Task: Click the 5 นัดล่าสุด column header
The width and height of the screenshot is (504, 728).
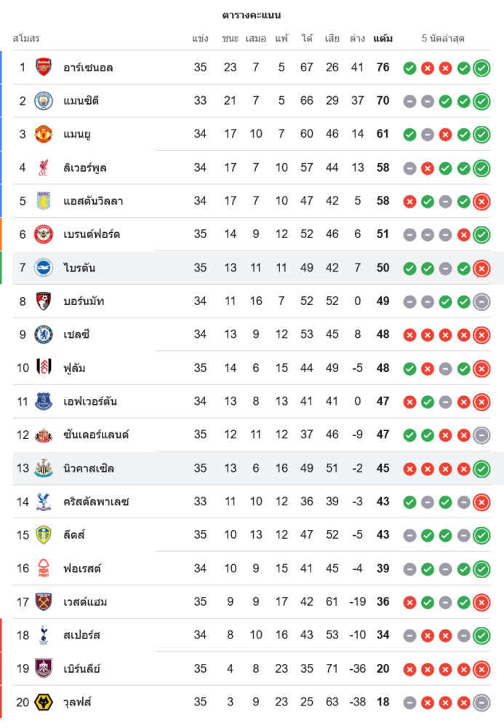Action: [x=443, y=39]
